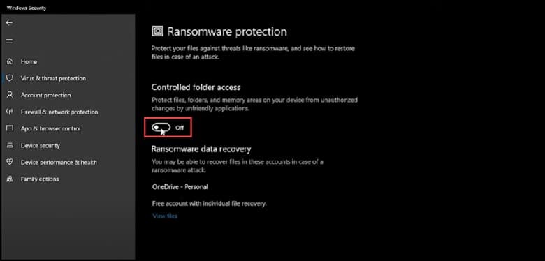Click the Device security laptop icon
Viewport: 545px width, 261px height.
tap(10, 145)
